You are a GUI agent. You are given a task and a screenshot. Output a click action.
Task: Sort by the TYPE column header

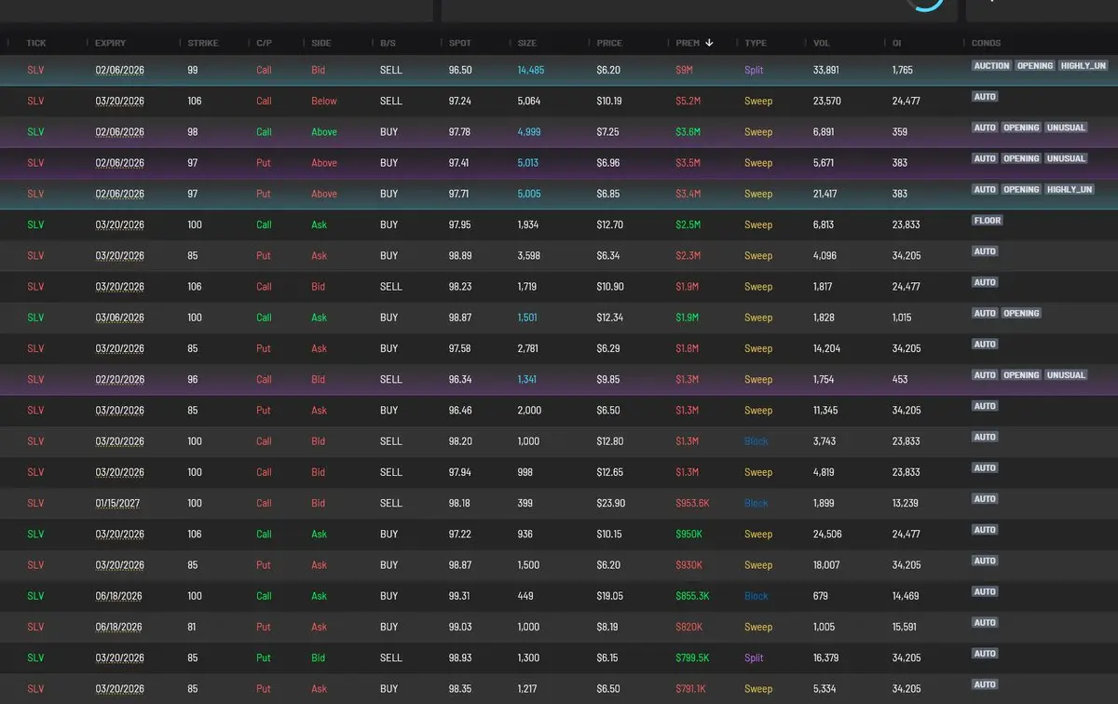click(756, 43)
